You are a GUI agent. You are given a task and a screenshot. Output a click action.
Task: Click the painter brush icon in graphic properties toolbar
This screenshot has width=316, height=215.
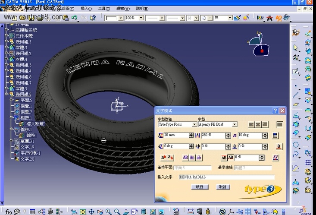[238, 18]
